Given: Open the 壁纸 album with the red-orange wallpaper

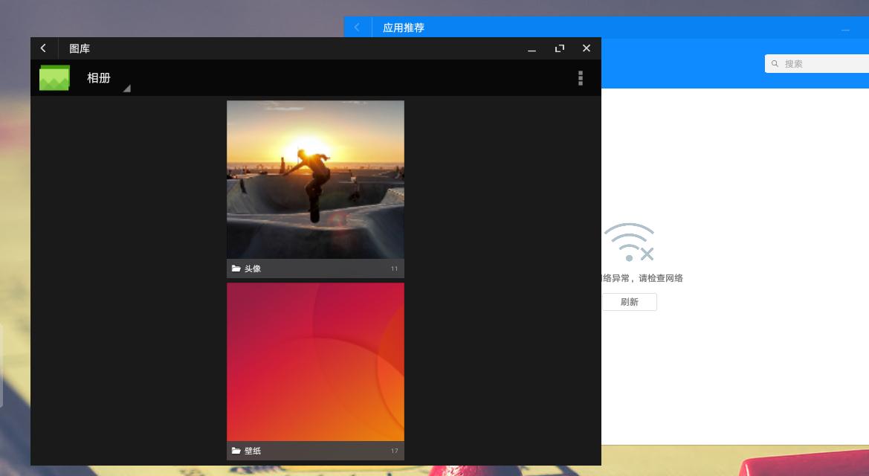Looking at the screenshot, I should tap(315, 361).
